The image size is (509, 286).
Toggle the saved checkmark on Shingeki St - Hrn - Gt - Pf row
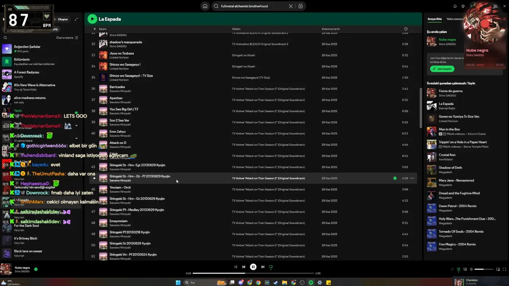pos(395,178)
